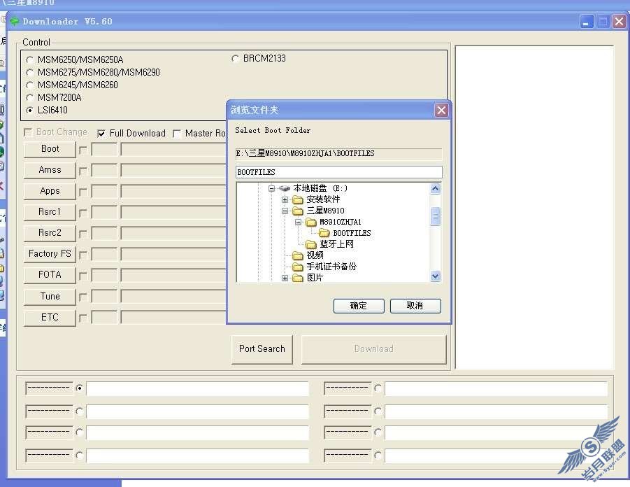Click the Boot file button
This screenshot has height=487, width=630.
pos(50,149)
